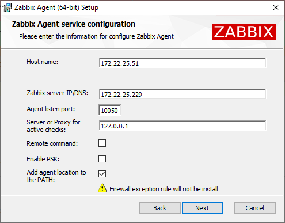The image size is (285, 223).
Task: Select the Agent listen port field
Action: coord(110,110)
